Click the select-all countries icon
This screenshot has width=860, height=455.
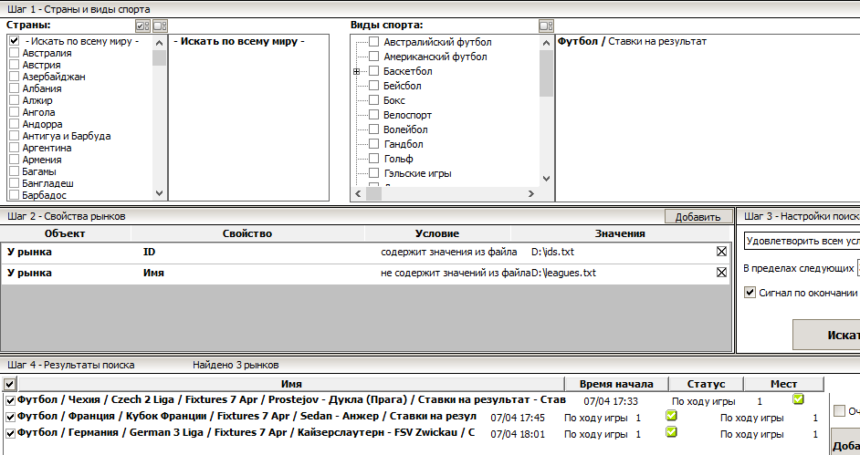coord(142,26)
